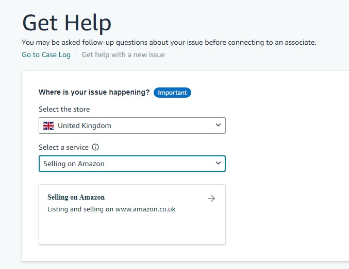Switch to Get help with a new issue
This screenshot has width=349, height=269.
click(123, 55)
